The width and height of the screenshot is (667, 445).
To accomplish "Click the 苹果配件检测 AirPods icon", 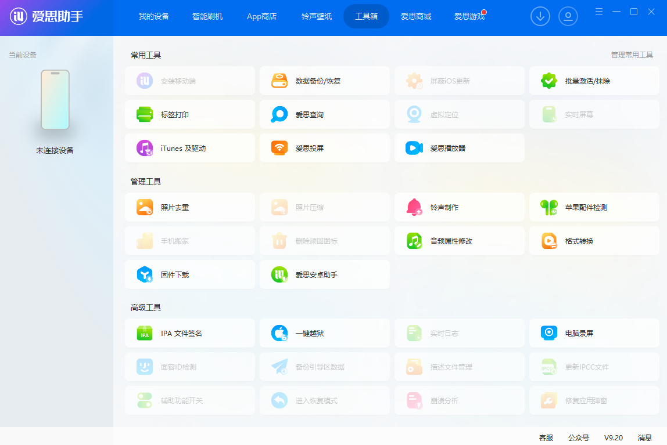I will [x=548, y=207].
